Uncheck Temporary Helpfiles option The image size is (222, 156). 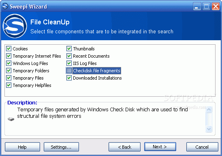[9, 85]
